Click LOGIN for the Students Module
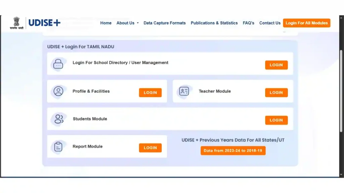344x193 pixels. tap(276, 120)
